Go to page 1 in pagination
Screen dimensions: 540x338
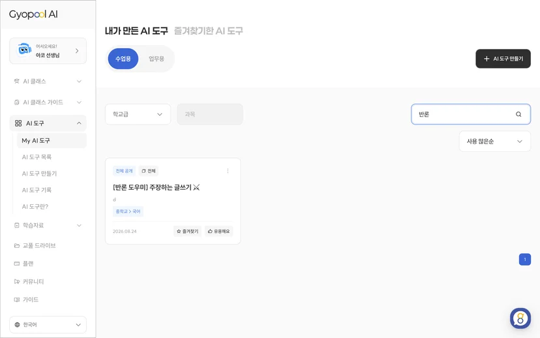[x=525, y=260]
